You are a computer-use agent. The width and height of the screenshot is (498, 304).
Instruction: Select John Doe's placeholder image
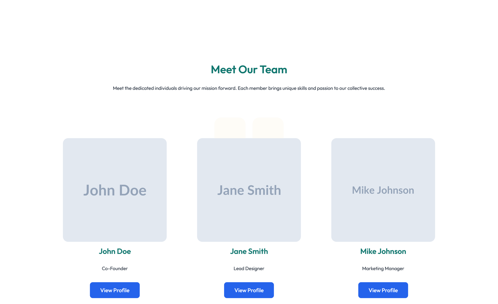tap(115, 190)
